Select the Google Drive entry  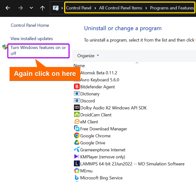click(x=93, y=143)
